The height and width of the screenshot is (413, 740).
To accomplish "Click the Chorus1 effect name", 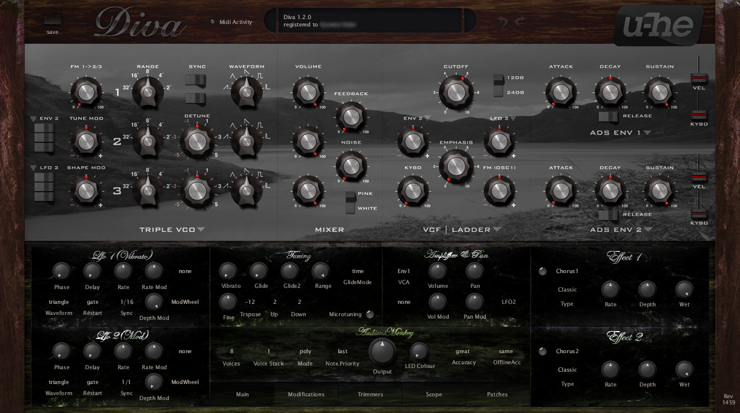I will pyautogui.click(x=567, y=271).
